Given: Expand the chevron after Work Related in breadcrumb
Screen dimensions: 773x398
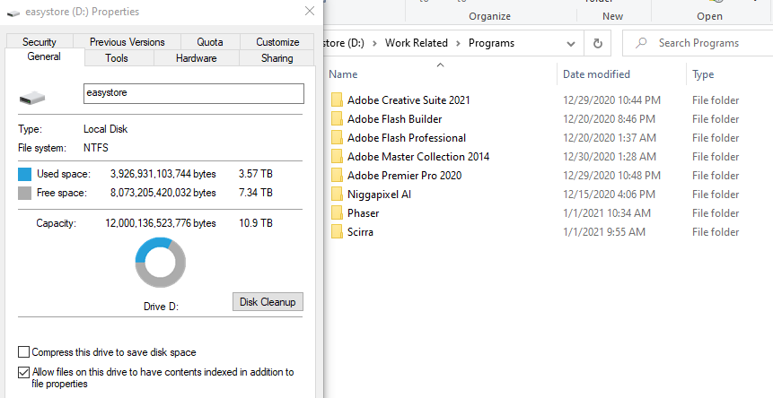Looking at the screenshot, I should [459, 43].
